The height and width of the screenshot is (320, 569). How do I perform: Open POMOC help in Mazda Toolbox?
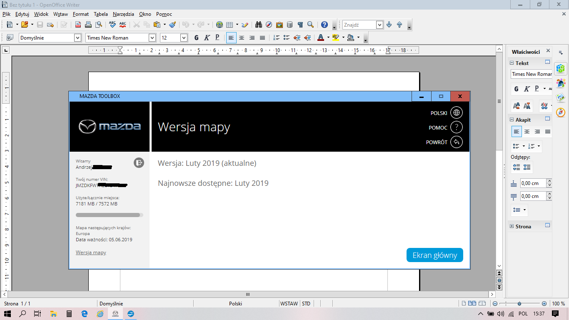pos(457,127)
